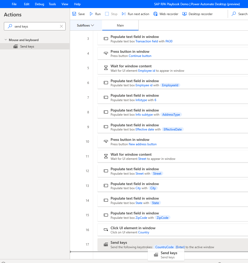Click the Continue button link in step 4
This screenshot has width=248, height=263.
pyautogui.click(x=140, y=56)
